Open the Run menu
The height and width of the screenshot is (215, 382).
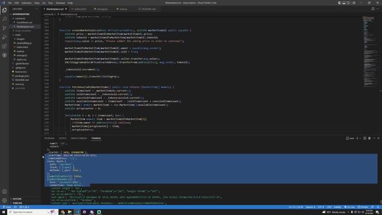[x=50, y=3]
